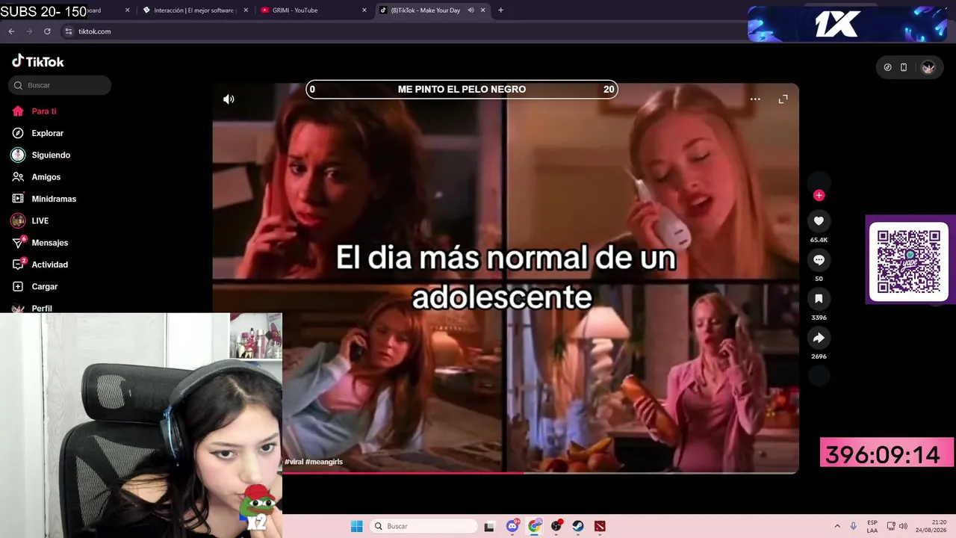The image size is (956, 538).
Task: Click the Amigos people icon
Action: pyautogui.click(x=18, y=177)
